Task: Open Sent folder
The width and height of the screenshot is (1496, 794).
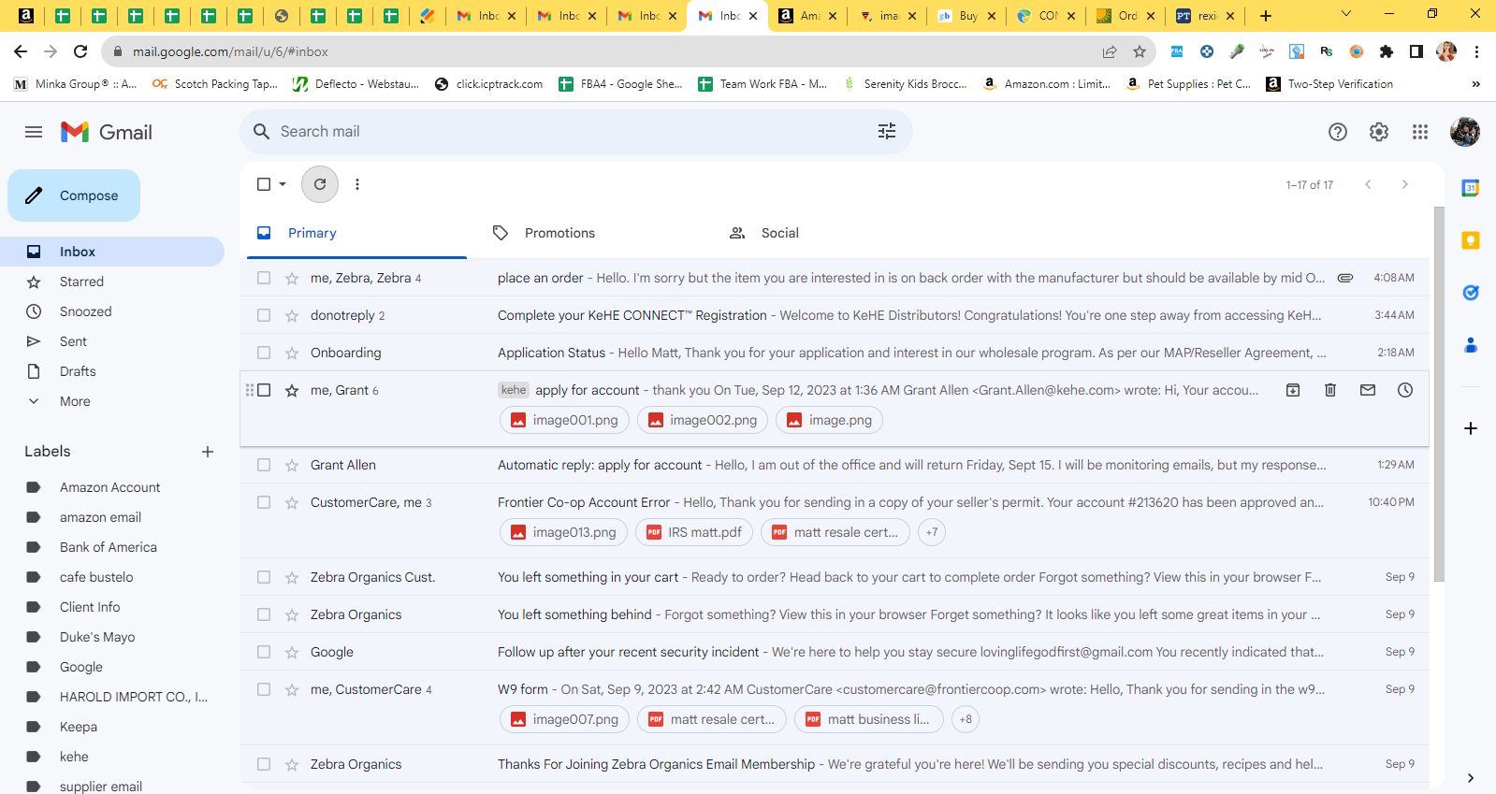Action: click(112, 341)
